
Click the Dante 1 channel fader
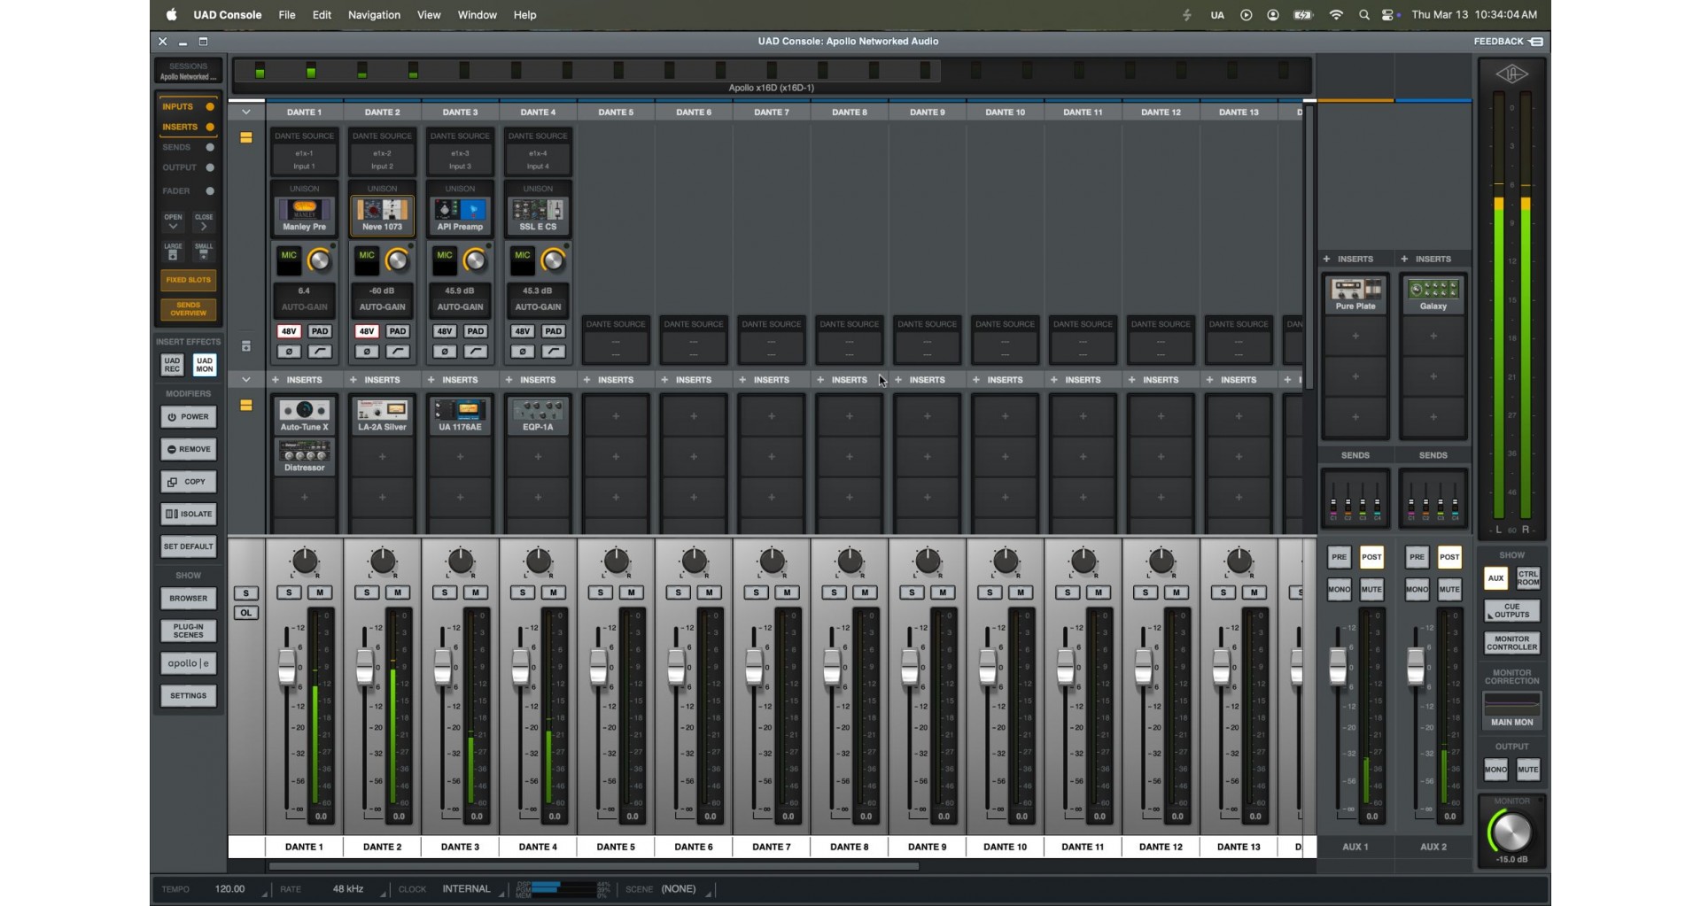pos(286,667)
